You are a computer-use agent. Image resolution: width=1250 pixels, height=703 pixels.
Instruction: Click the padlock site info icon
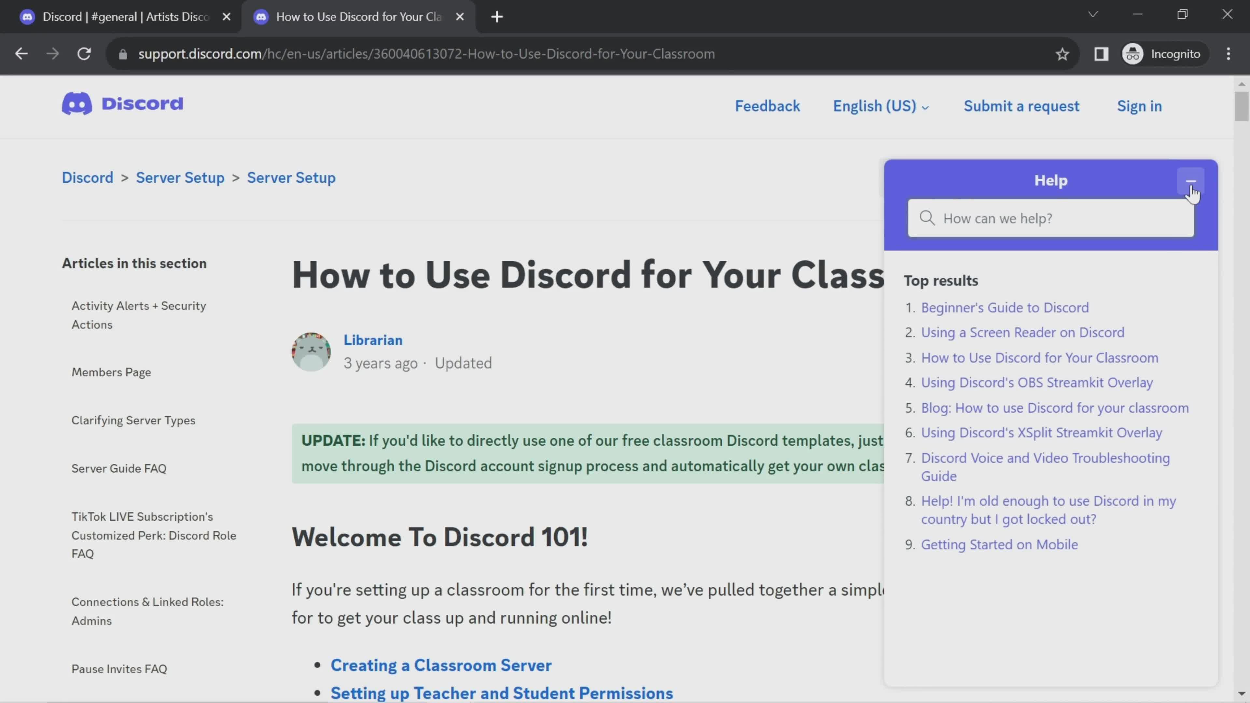(x=123, y=54)
